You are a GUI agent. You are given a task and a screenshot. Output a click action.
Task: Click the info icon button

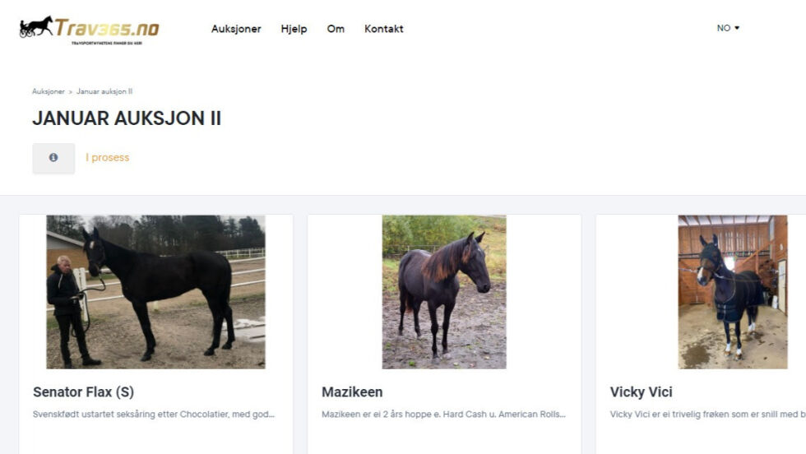(53, 158)
